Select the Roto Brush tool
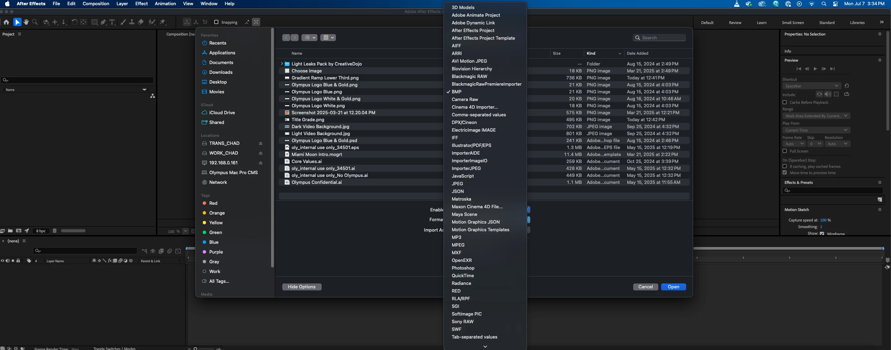The image size is (891, 350). tap(152, 22)
